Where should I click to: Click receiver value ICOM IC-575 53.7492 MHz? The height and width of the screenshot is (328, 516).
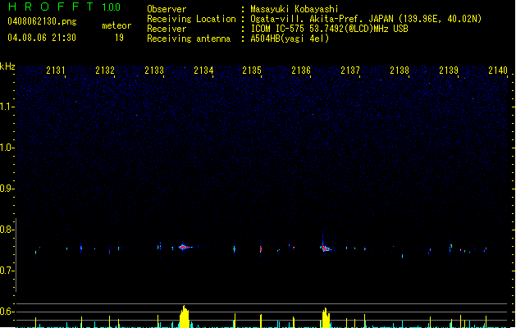coord(329,29)
